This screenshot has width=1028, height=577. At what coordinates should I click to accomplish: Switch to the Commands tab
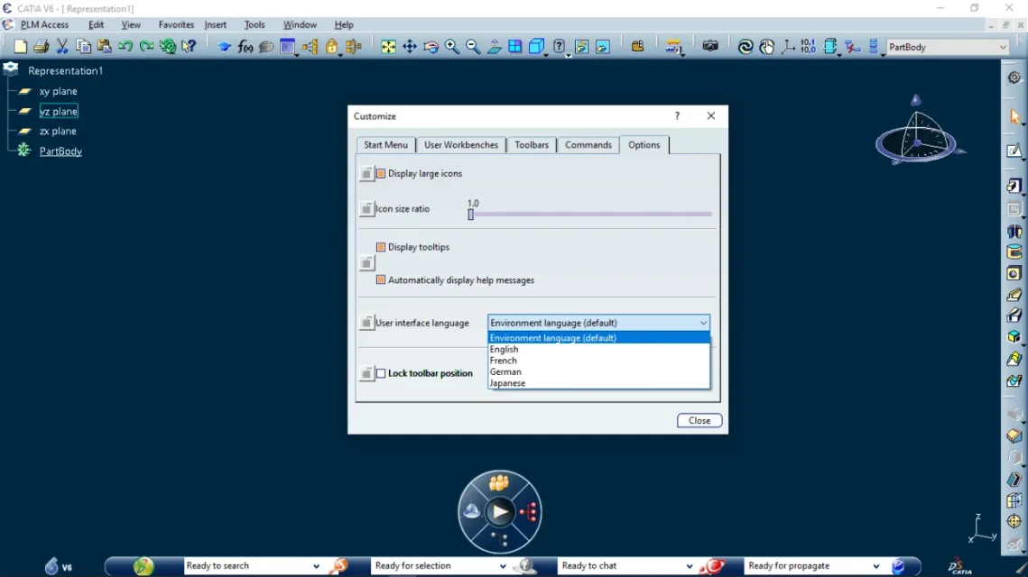tap(588, 145)
